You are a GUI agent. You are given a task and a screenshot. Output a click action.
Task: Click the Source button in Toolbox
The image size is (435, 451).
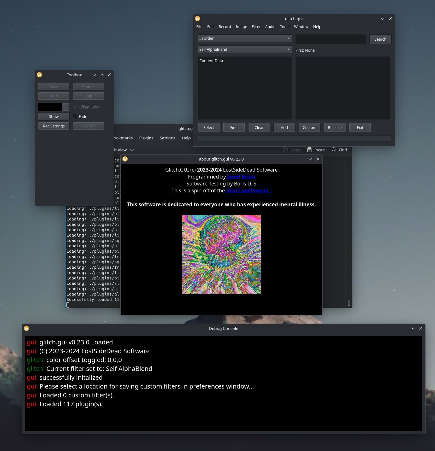click(89, 86)
